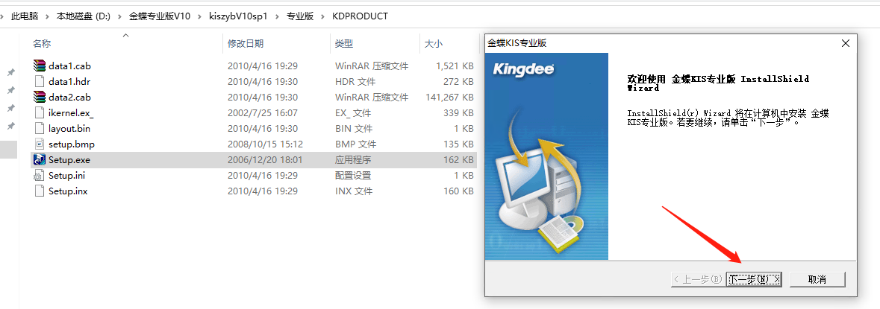880x309 pixels.
Task: Select the layout.bin file icon
Action: point(40,128)
